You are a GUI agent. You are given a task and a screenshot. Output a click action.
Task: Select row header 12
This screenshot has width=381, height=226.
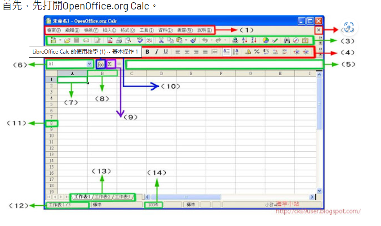(52, 148)
